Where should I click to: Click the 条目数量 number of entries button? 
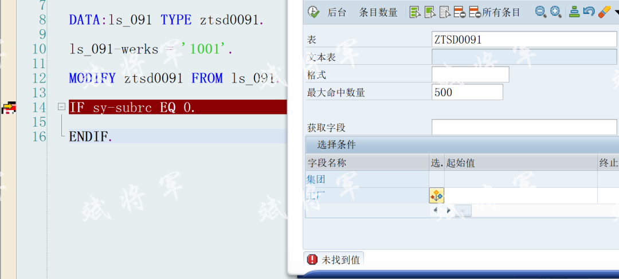[x=378, y=12]
